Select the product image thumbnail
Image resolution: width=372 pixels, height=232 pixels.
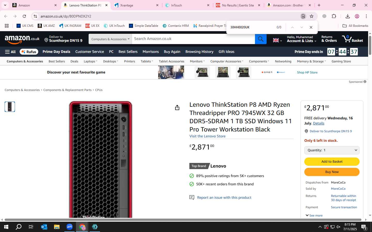click(10, 107)
